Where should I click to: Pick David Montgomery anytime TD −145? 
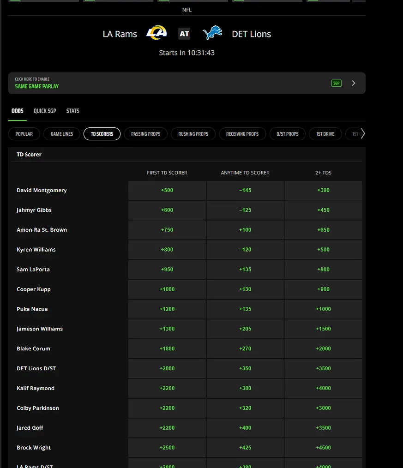(x=245, y=190)
